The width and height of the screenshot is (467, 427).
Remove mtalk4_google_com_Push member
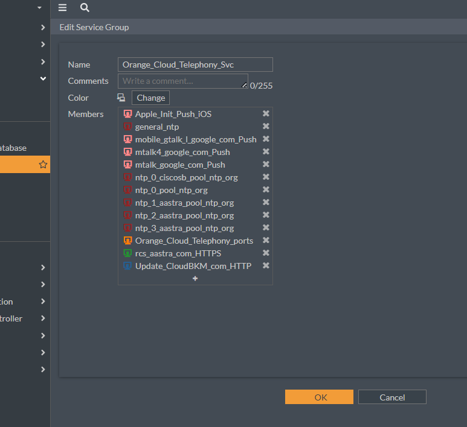pos(266,151)
